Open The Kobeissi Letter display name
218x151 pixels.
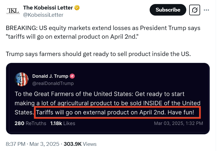[x=48, y=8]
